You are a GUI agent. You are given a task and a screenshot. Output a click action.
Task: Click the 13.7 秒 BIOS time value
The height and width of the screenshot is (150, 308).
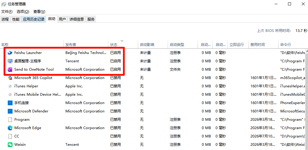[301, 30]
